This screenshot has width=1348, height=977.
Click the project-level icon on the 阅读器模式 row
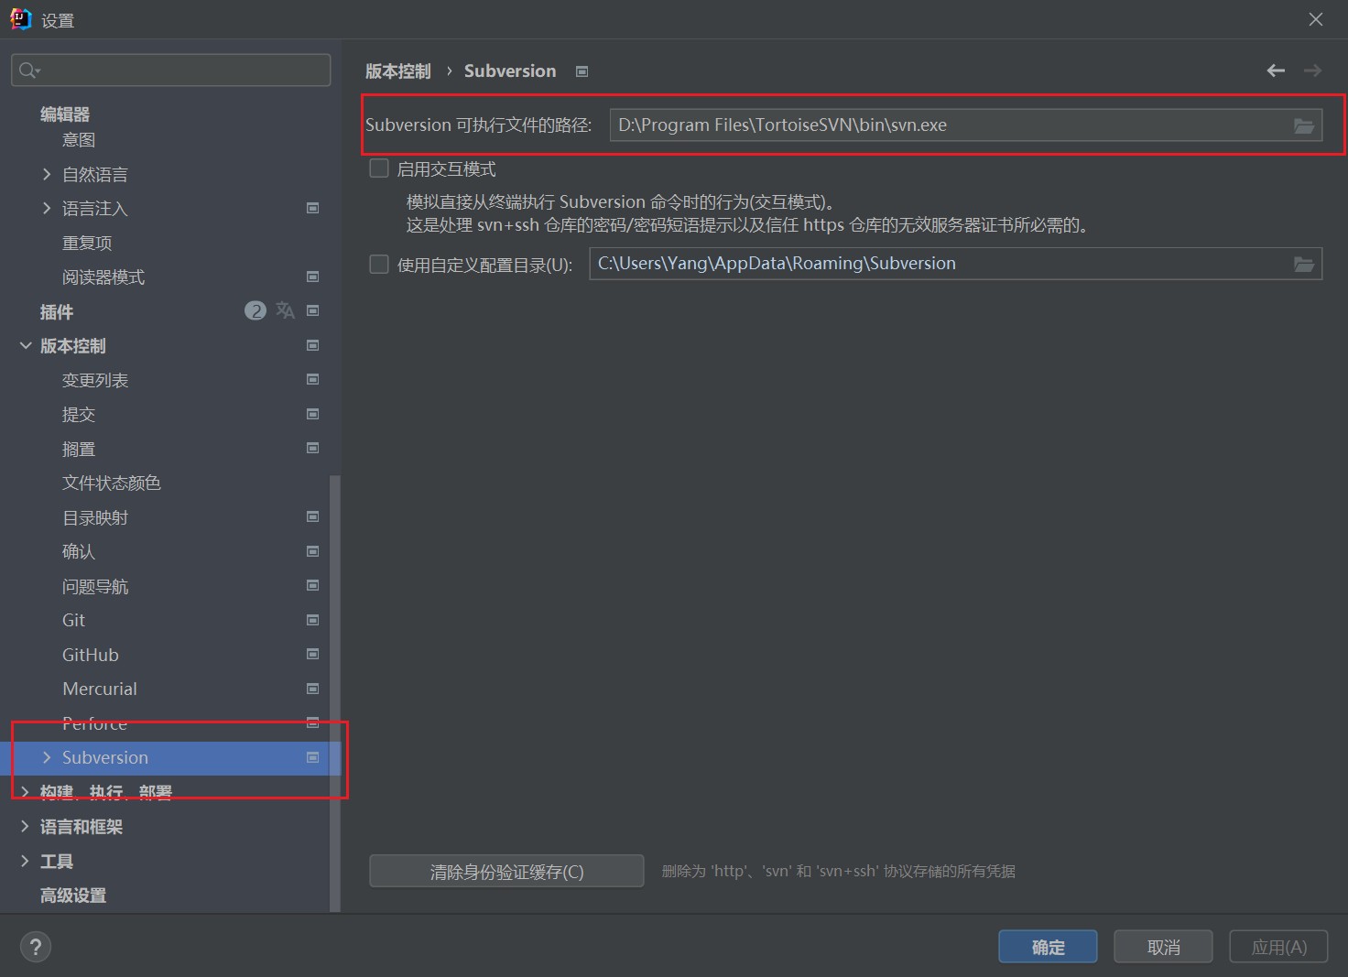(x=312, y=277)
